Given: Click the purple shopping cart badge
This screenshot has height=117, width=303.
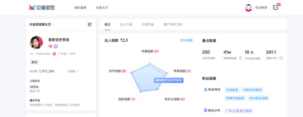Looking at the screenshot, I should click(x=56, y=46).
